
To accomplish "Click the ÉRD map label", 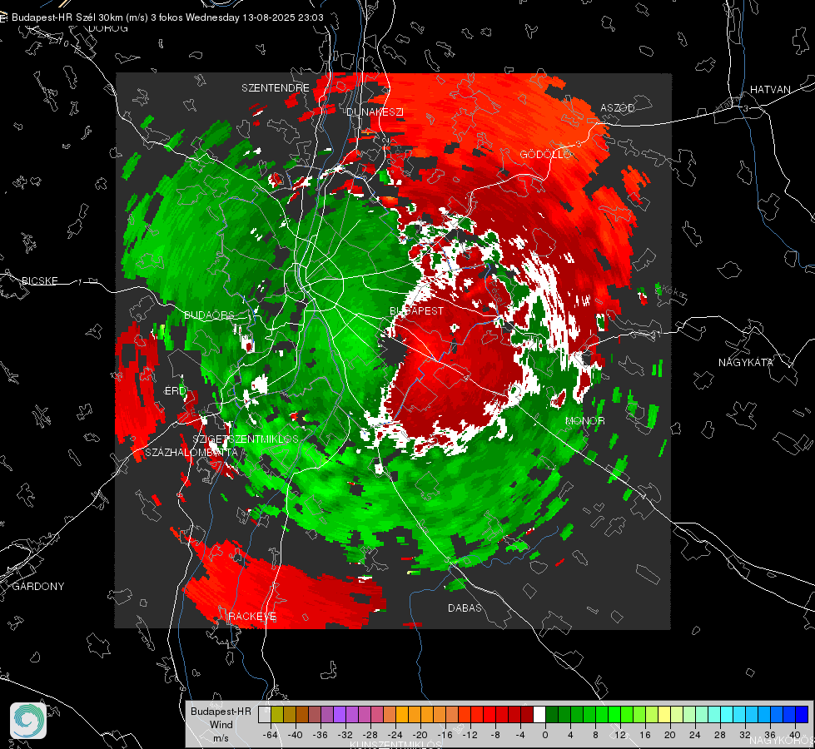I will 175,391.
